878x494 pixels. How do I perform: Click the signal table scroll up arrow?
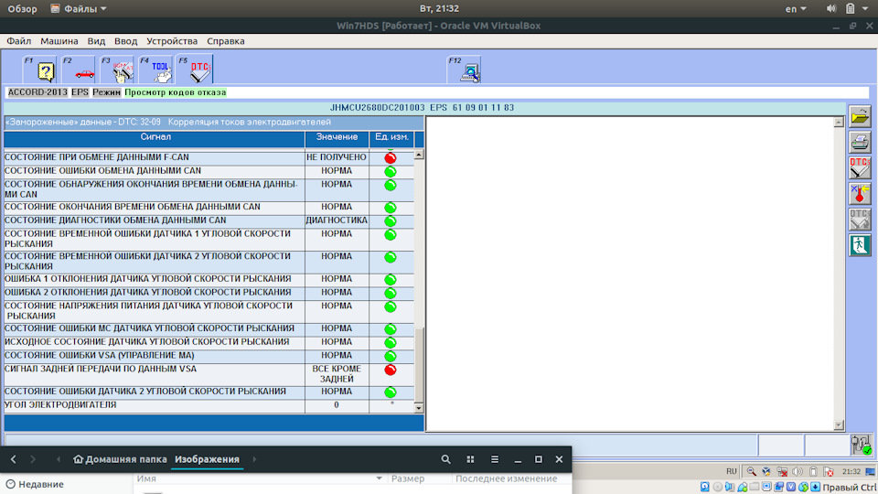pyautogui.click(x=419, y=155)
